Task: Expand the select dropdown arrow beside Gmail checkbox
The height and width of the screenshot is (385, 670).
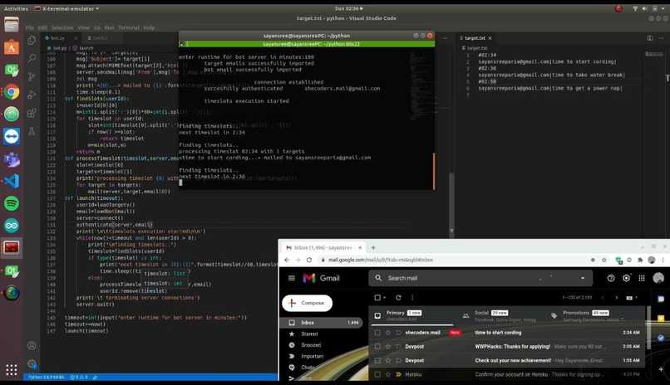Action: tap(385, 298)
